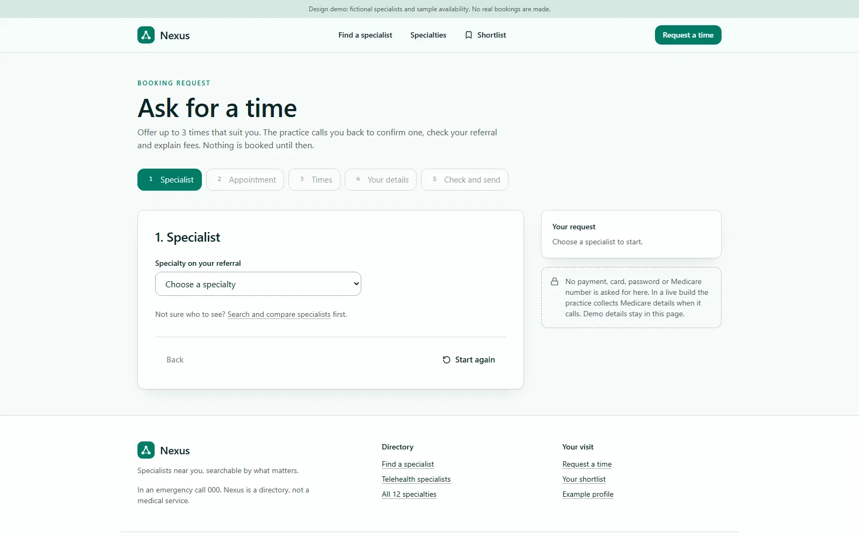The width and height of the screenshot is (859, 537).
Task: Click the Choose a specialist to start text
Action: 598,242
